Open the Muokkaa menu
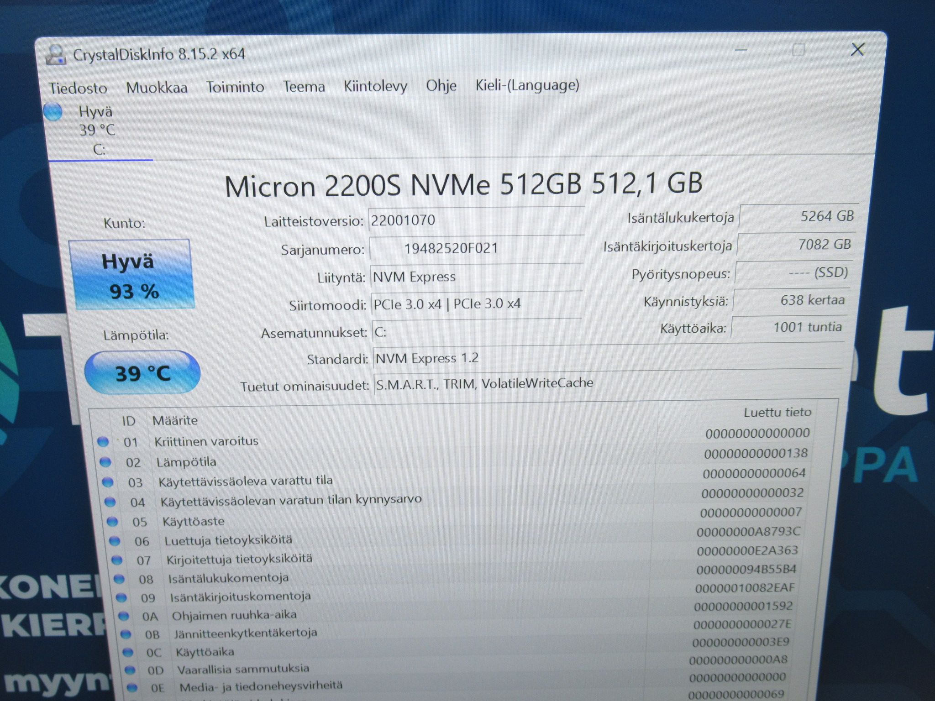 157,87
